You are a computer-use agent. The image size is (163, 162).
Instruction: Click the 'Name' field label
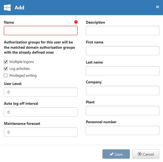point(9,22)
